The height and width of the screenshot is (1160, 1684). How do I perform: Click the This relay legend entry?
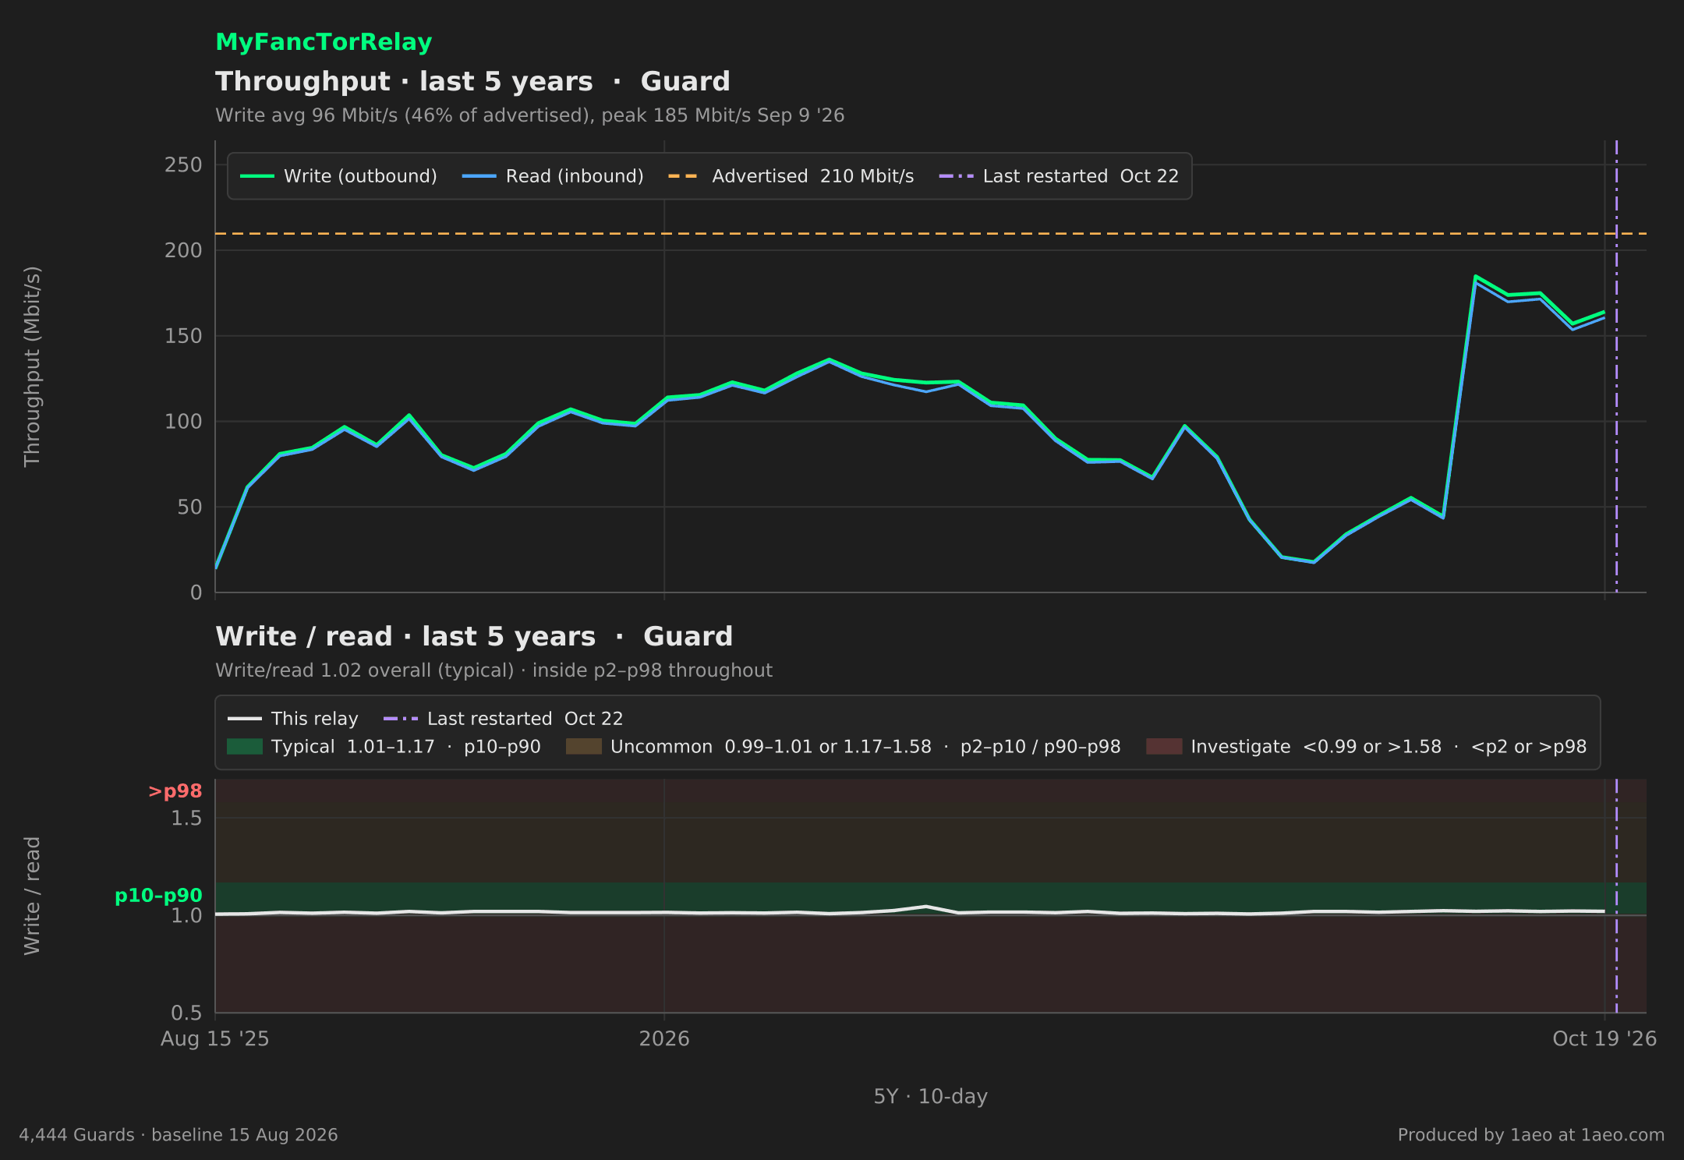292,719
